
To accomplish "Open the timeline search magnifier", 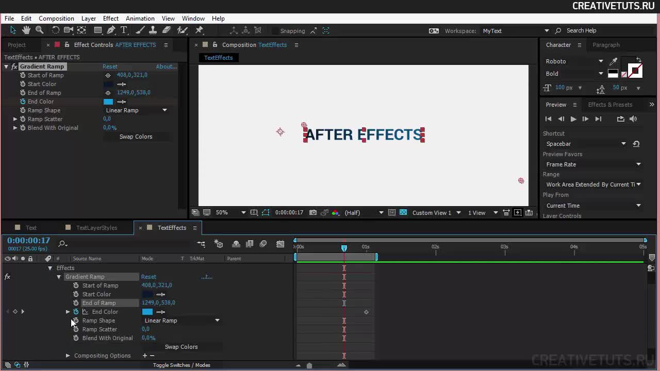I will (63, 243).
